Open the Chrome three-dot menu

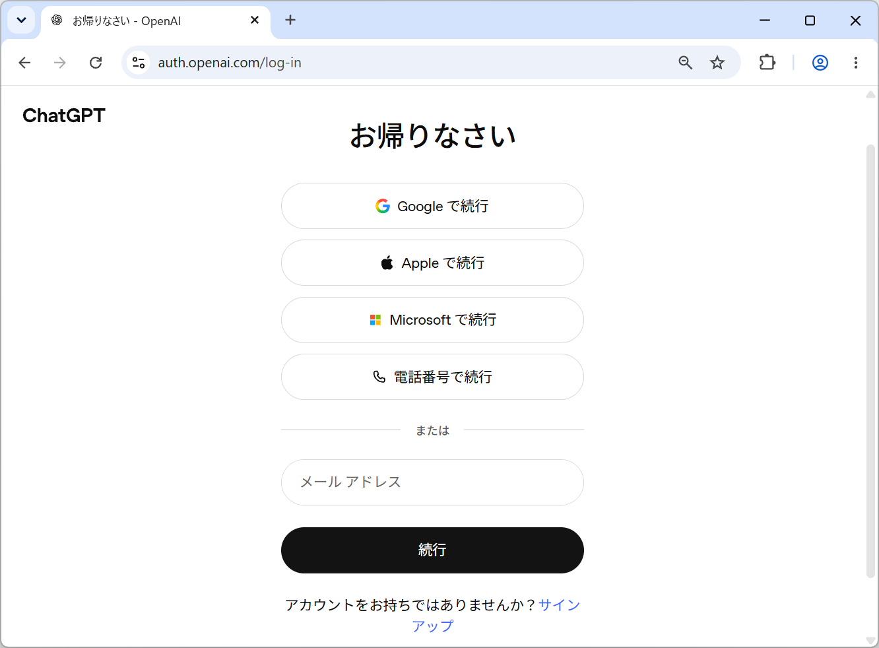click(x=856, y=63)
